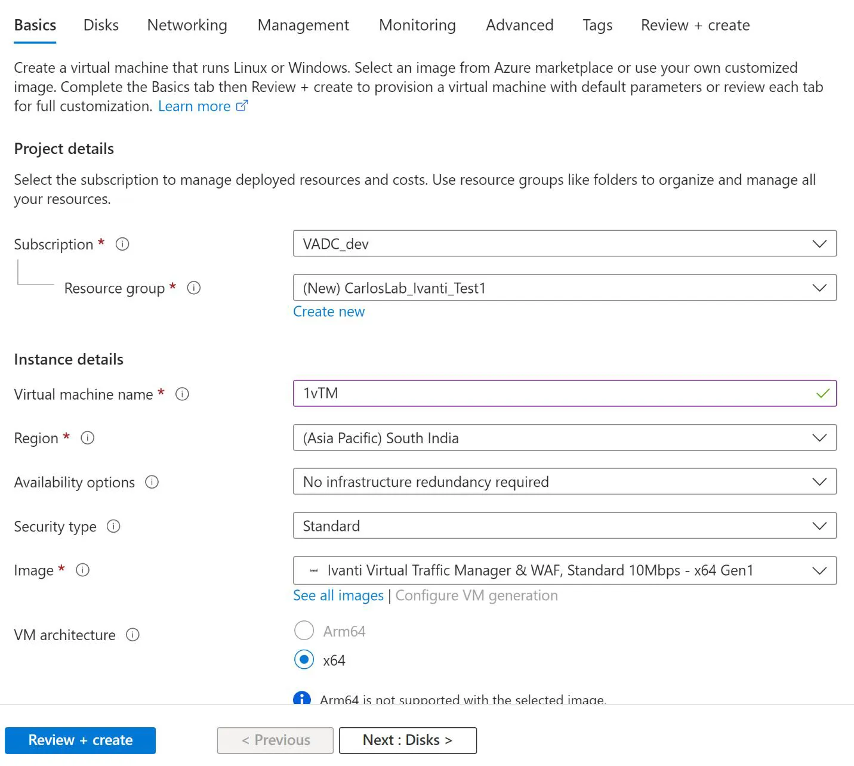Open the Region info icon
Image resolution: width=854 pixels, height=766 pixels.
[88, 438]
